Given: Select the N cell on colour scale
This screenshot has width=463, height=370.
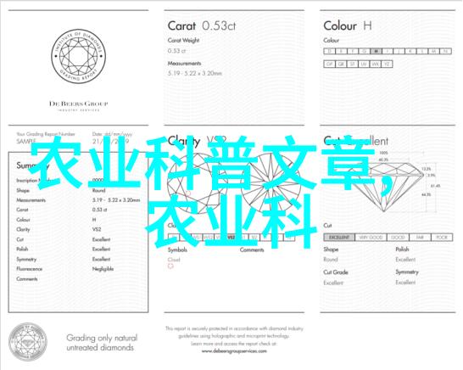Looking at the screenshot, I should tap(445, 51).
